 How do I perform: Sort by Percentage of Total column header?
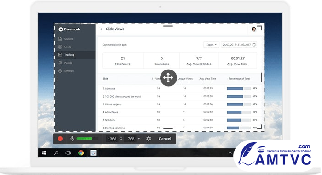tap(239, 79)
